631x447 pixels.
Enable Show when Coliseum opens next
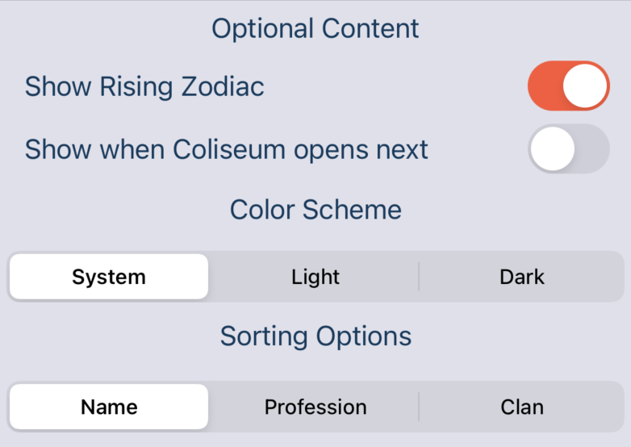point(568,149)
